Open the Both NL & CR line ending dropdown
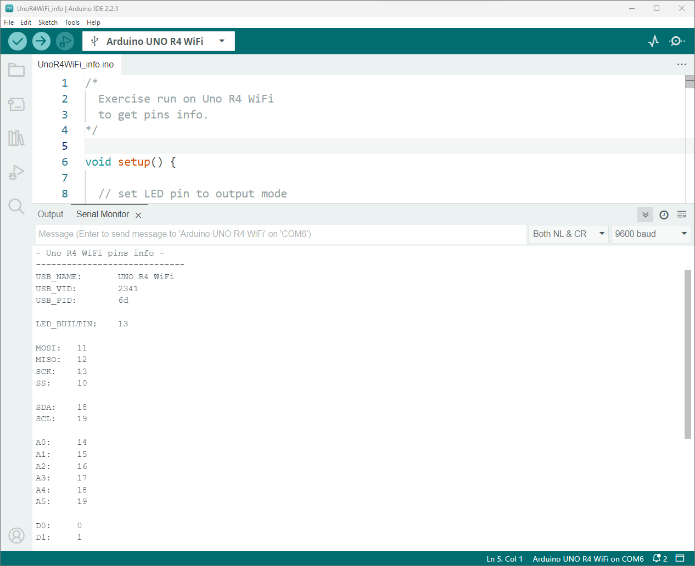Screen dimensions: 695x566 tap(569, 234)
